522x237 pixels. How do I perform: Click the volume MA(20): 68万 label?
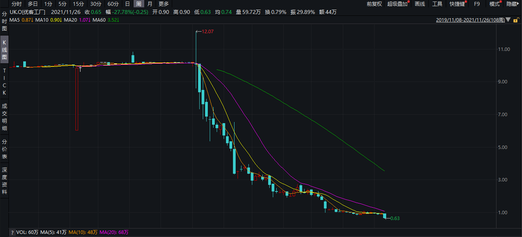pyautogui.click(x=114, y=232)
